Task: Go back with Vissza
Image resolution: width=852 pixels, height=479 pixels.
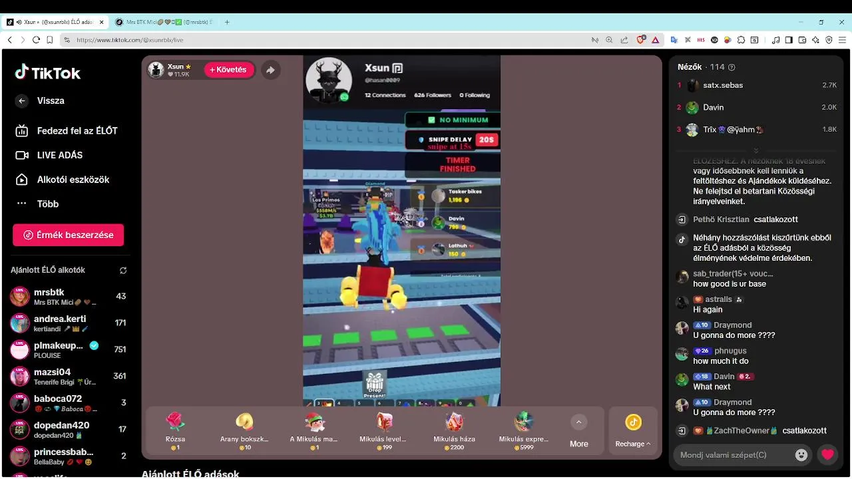Action: pos(40,100)
